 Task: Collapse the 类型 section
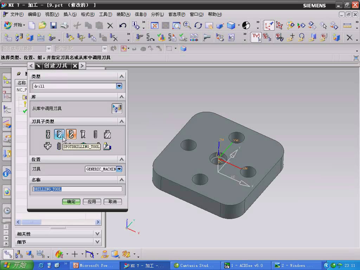(122, 76)
